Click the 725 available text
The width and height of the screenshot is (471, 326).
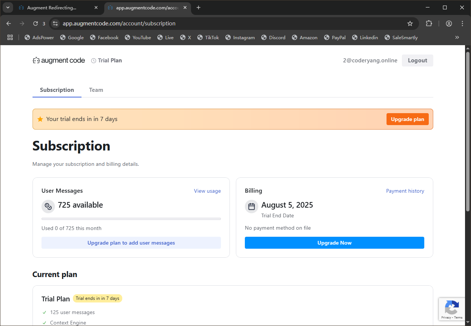pyautogui.click(x=80, y=205)
